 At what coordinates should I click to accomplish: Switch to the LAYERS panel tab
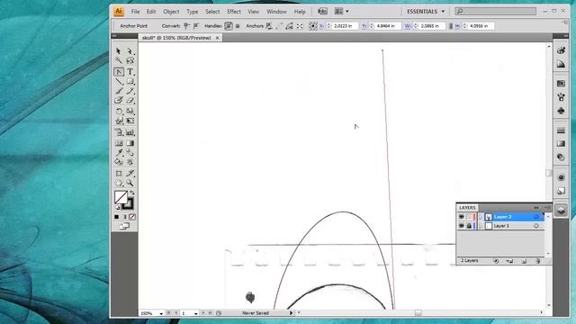coord(467,208)
